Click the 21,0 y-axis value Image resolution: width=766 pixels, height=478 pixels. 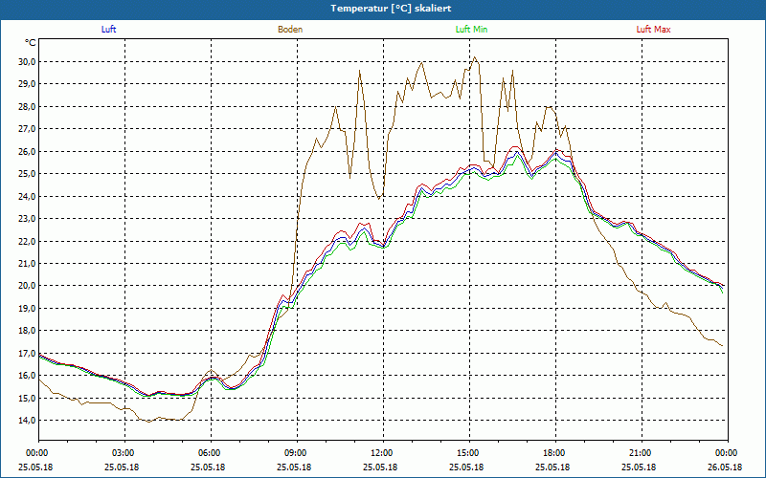click(x=27, y=264)
